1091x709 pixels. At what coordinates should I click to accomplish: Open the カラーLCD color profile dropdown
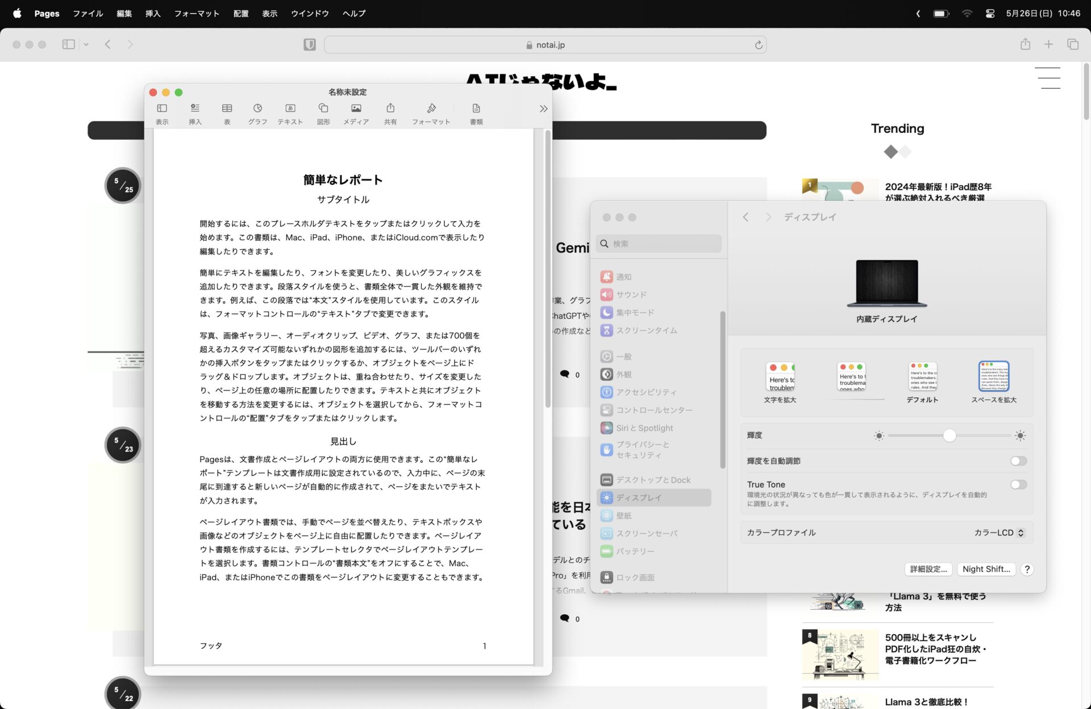(x=999, y=532)
